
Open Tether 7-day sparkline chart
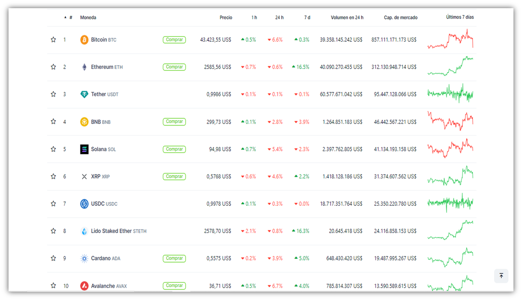[450, 94]
